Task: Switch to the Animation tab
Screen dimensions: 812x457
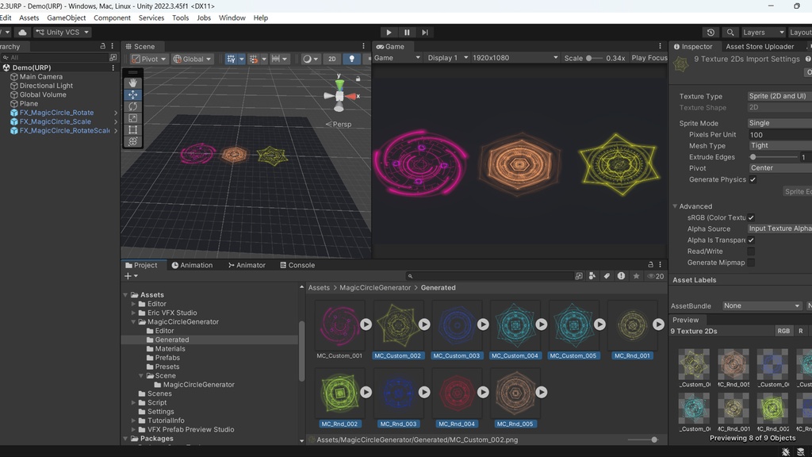Action: [192, 265]
